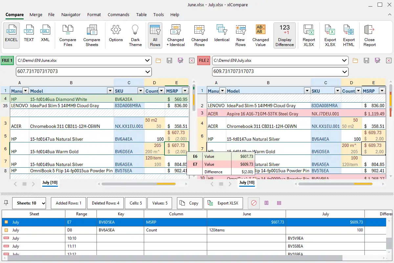Click FILE 1 edit-save icon
Image resolution: width=394 pixels, height=263 pixels.
tap(180, 60)
